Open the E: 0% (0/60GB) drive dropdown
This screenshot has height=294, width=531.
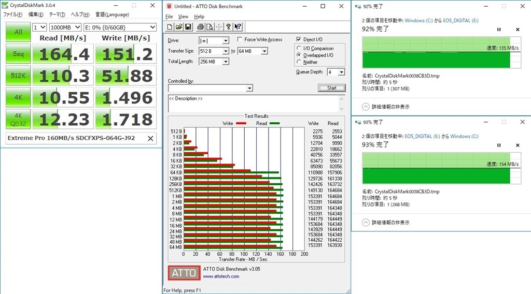coord(120,27)
